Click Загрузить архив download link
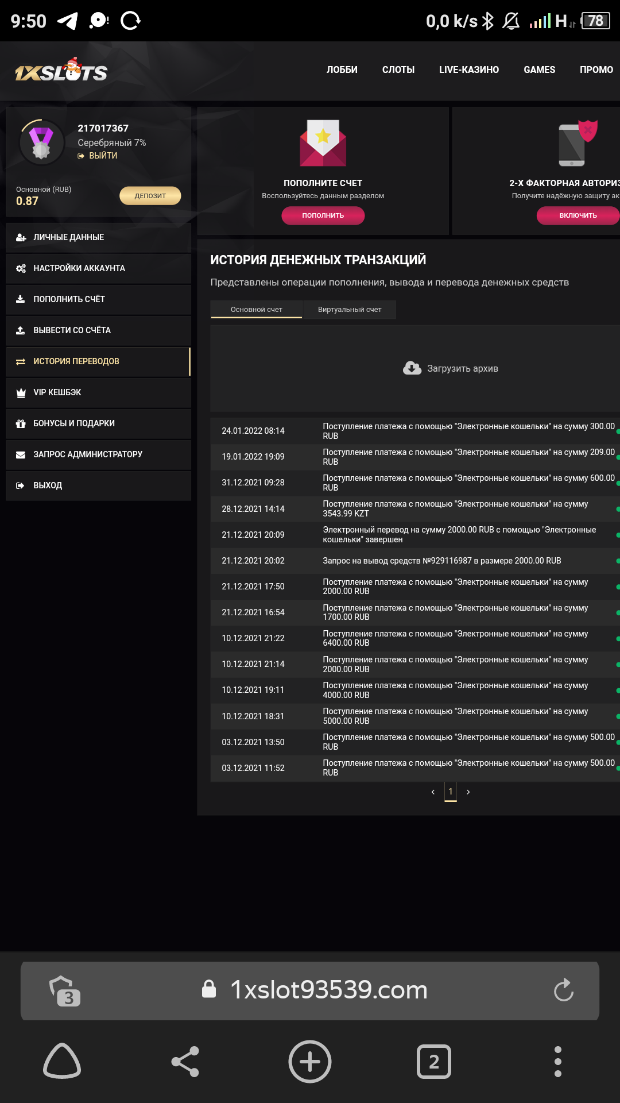Screen dimensions: 620x1103 click(451, 368)
